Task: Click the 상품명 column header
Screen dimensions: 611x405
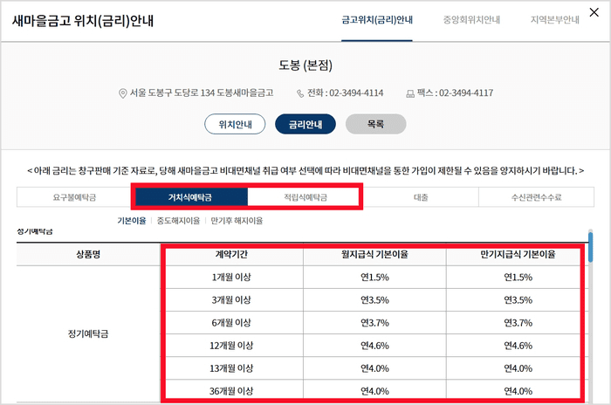Action: coord(88,254)
